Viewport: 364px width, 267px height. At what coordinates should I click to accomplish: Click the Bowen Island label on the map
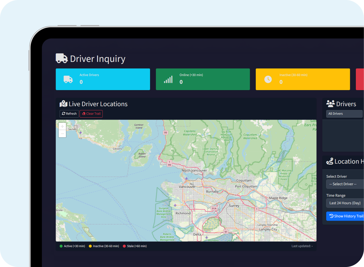point(142,155)
